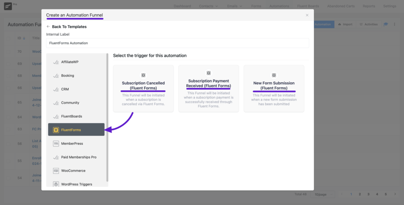Click the ID column sort arrows
The width and height of the screenshot is (404, 205).
click(x=24, y=38)
